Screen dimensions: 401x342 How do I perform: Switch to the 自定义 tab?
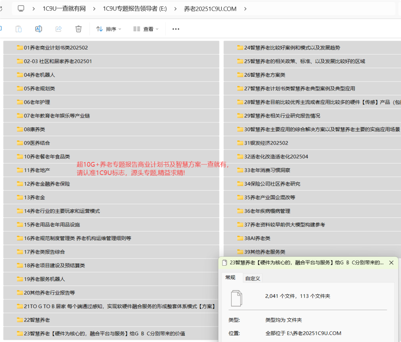click(x=253, y=277)
